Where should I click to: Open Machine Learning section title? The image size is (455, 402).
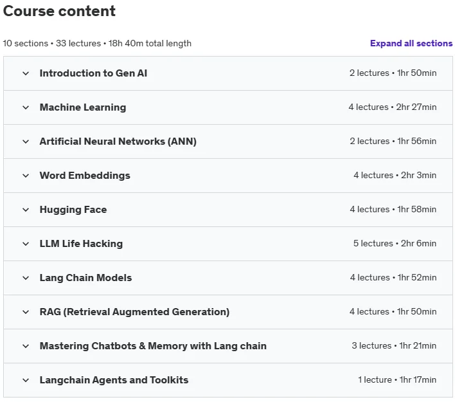pos(83,107)
